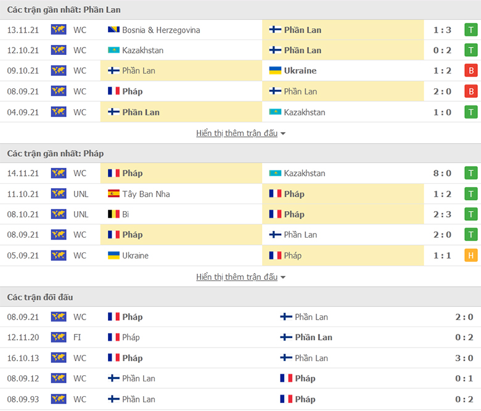Open Ukraine team in 09.10.21 row

coord(300,70)
